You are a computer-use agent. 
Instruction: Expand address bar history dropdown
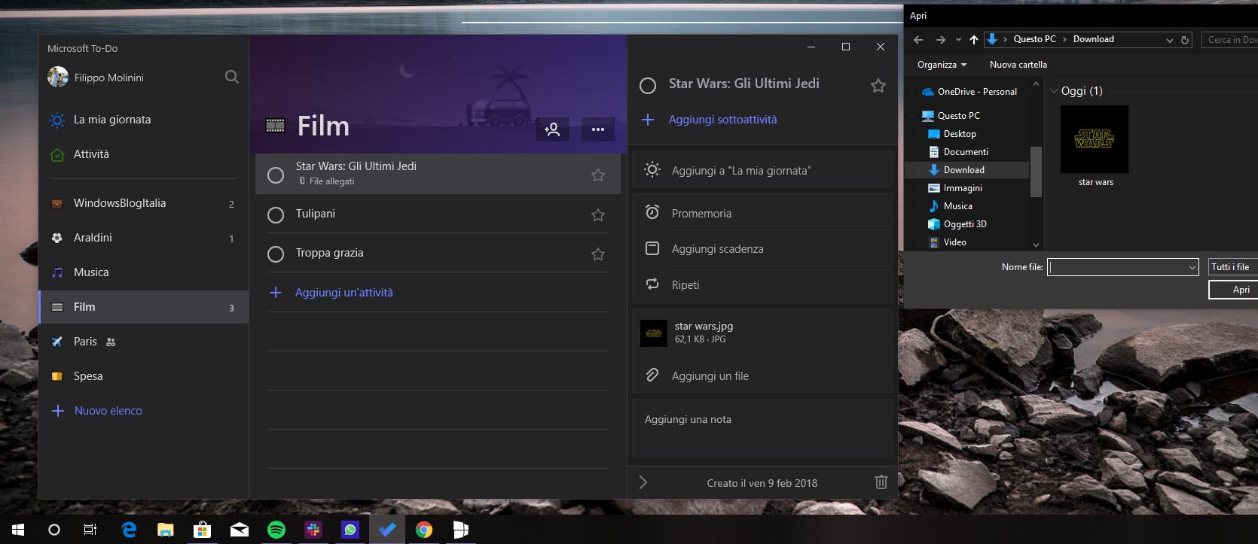pyautogui.click(x=1170, y=40)
